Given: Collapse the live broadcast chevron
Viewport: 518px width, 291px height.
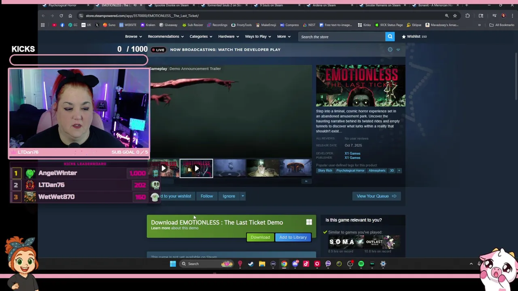Looking at the screenshot, I should (398, 49).
